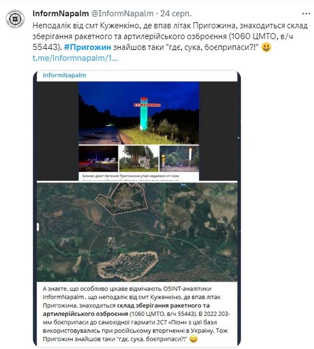Open the night road vehicles thumbnail
314x349 pixels.
[98, 158]
